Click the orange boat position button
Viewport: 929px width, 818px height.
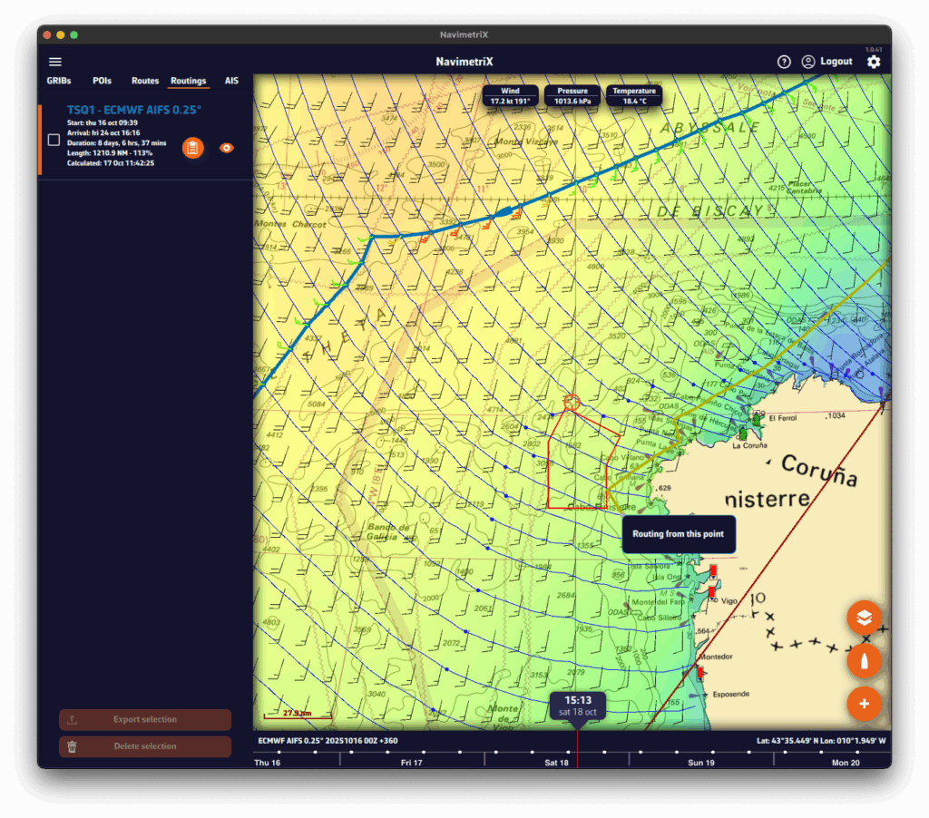864,660
